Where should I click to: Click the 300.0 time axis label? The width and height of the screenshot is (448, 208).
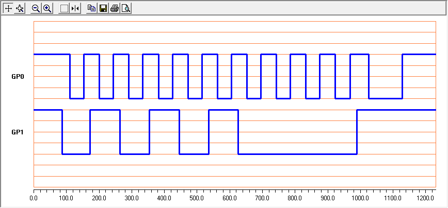pyautogui.click(x=132, y=198)
